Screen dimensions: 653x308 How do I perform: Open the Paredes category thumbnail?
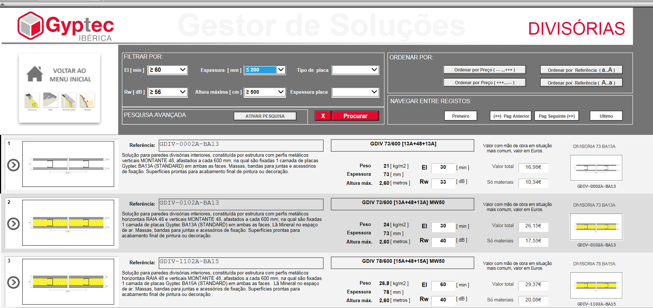(x=87, y=101)
